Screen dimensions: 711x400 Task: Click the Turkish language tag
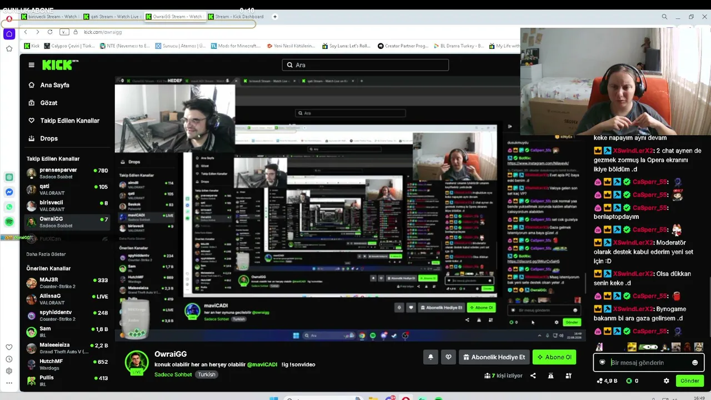pos(207,374)
